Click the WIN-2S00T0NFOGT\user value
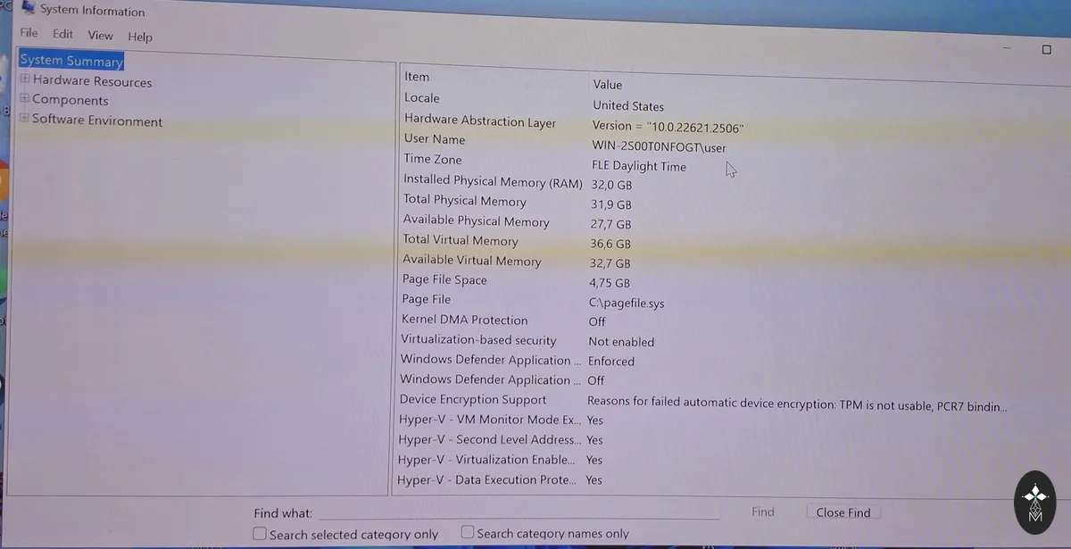 (x=660, y=147)
